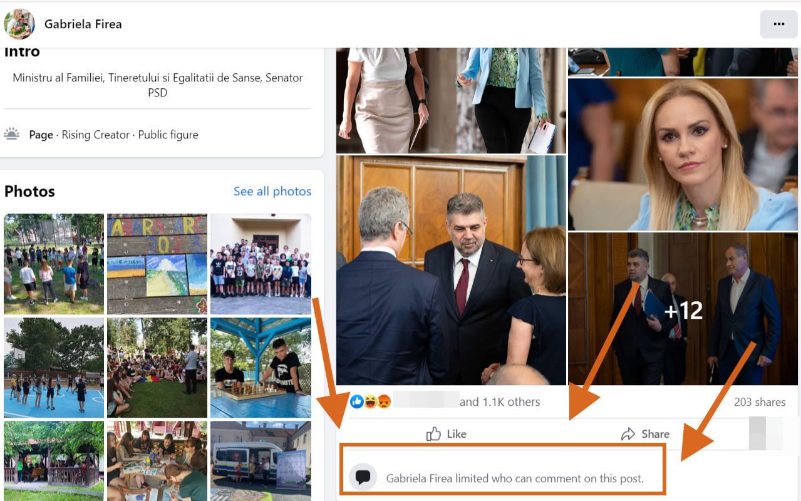Click the Gabriela Firea page name in the header
801x501 pixels.
(x=83, y=24)
